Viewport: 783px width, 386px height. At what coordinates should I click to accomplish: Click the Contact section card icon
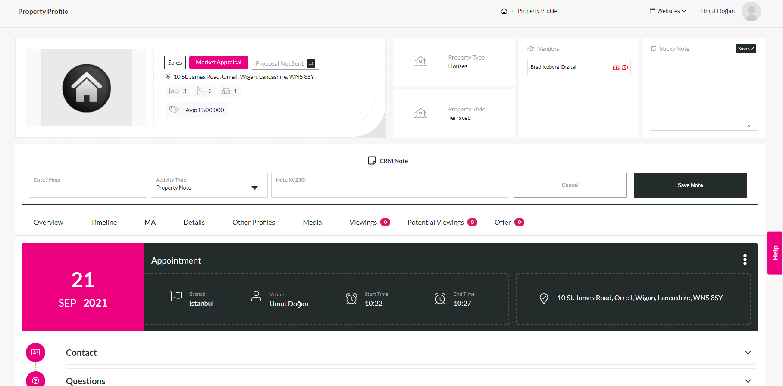tap(35, 352)
